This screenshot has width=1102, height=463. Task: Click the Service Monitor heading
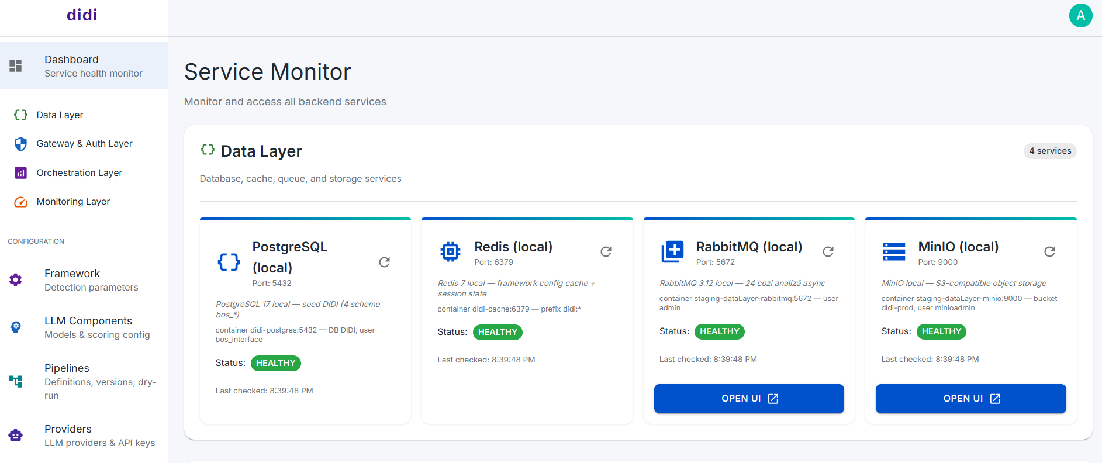coord(268,72)
